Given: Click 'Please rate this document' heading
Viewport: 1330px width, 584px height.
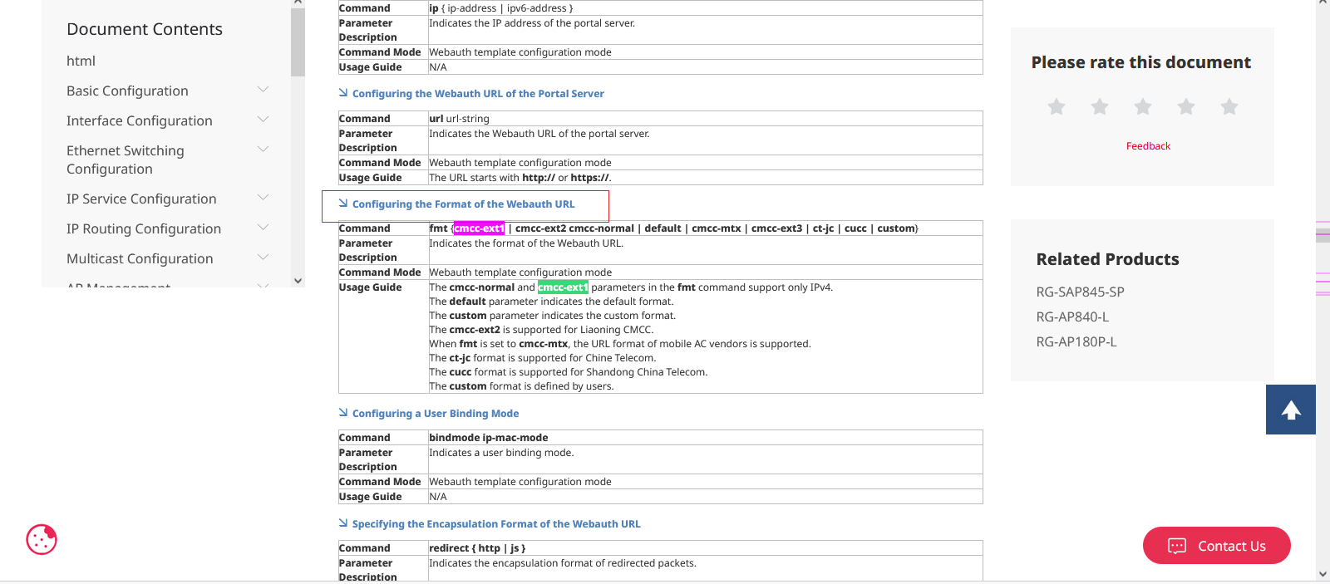Looking at the screenshot, I should (x=1140, y=62).
